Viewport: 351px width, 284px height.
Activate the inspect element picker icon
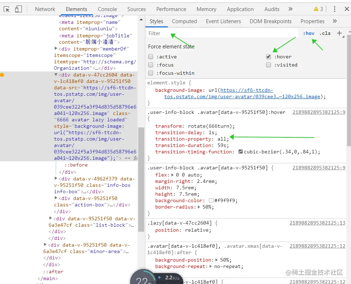pyautogui.click(x=6, y=9)
